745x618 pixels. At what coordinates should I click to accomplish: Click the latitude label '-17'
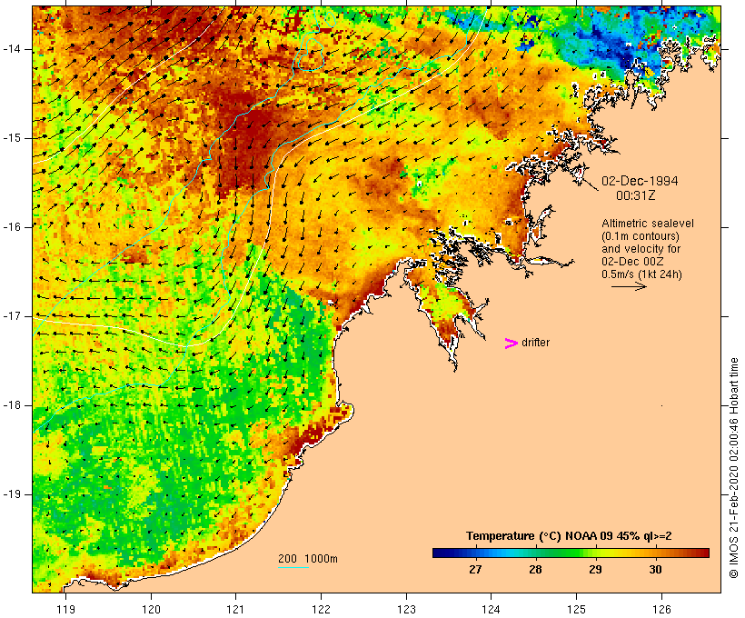[12, 316]
